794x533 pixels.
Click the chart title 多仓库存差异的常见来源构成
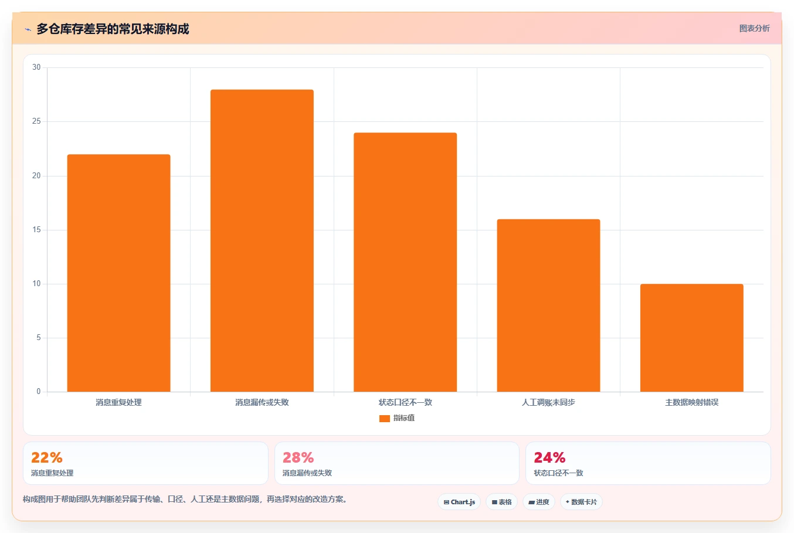(x=113, y=29)
